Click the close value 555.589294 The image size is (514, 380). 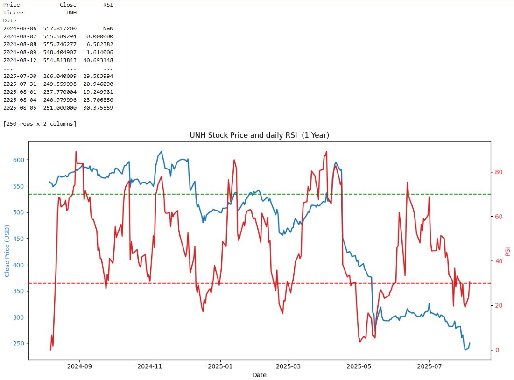click(x=60, y=36)
